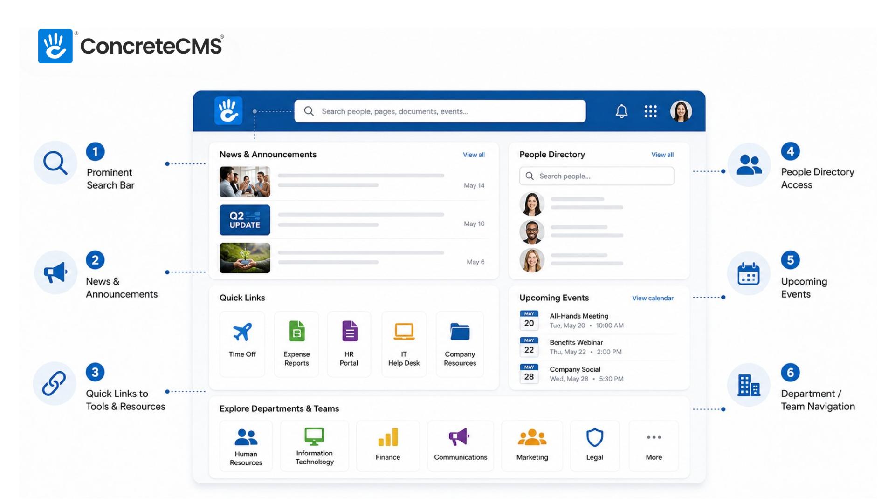Open the May 14 news thumbnail
Screen dimensions: 895x503
(x=245, y=182)
